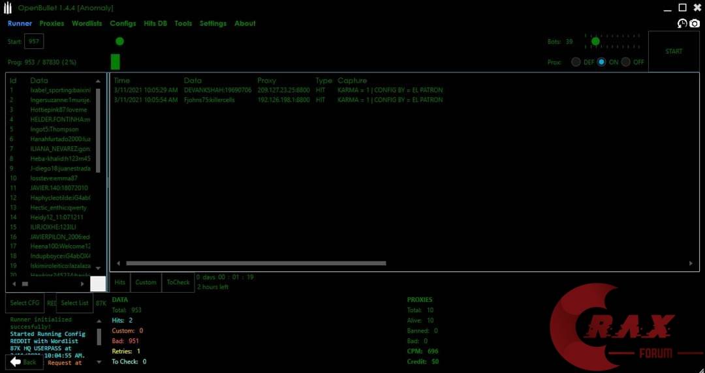The image size is (705, 373).
Task: Click Select List button
Action: click(x=74, y=303)
